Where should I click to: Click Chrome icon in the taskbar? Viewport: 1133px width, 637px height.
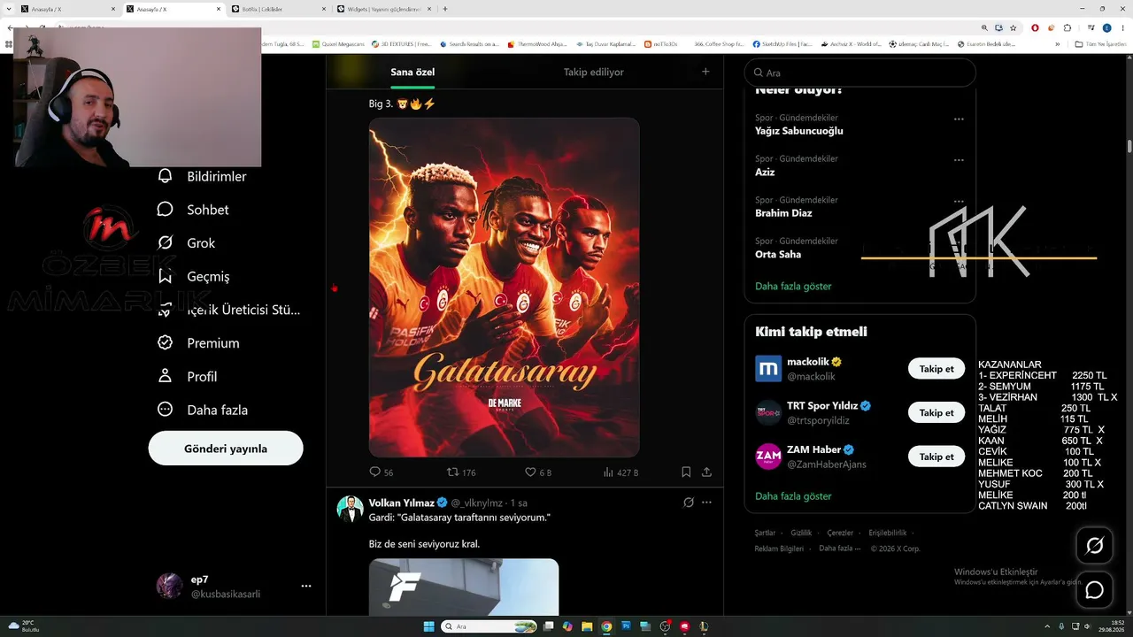[x=606, y=626]
